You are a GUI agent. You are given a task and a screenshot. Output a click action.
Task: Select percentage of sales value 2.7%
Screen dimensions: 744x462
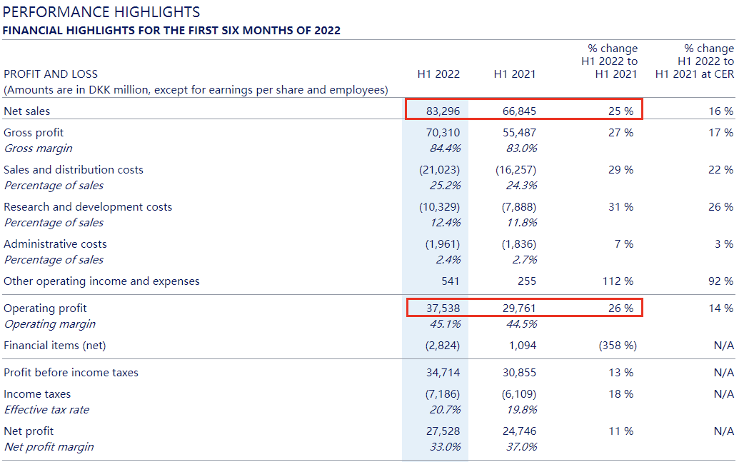[x=525, y=259]
